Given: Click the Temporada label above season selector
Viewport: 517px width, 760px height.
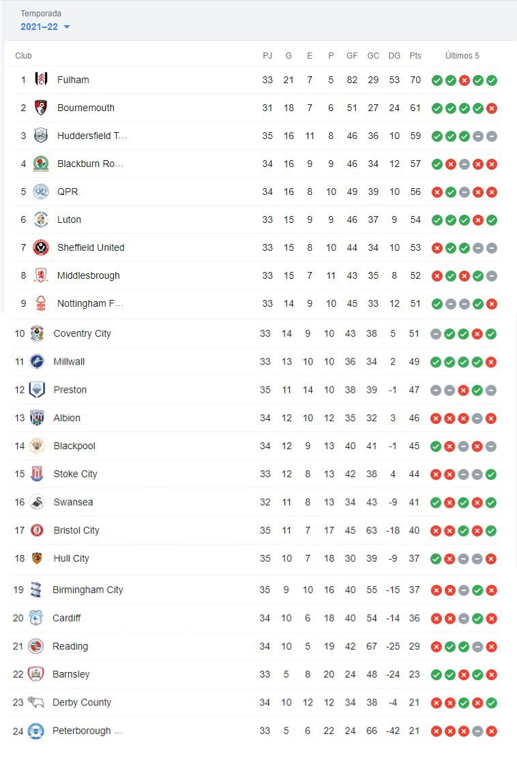Looking at the screenshot, I should pos(41,14).
